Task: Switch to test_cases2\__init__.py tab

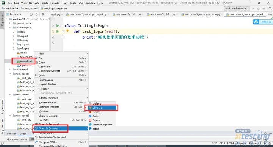Action: click(x=128, y=14)
